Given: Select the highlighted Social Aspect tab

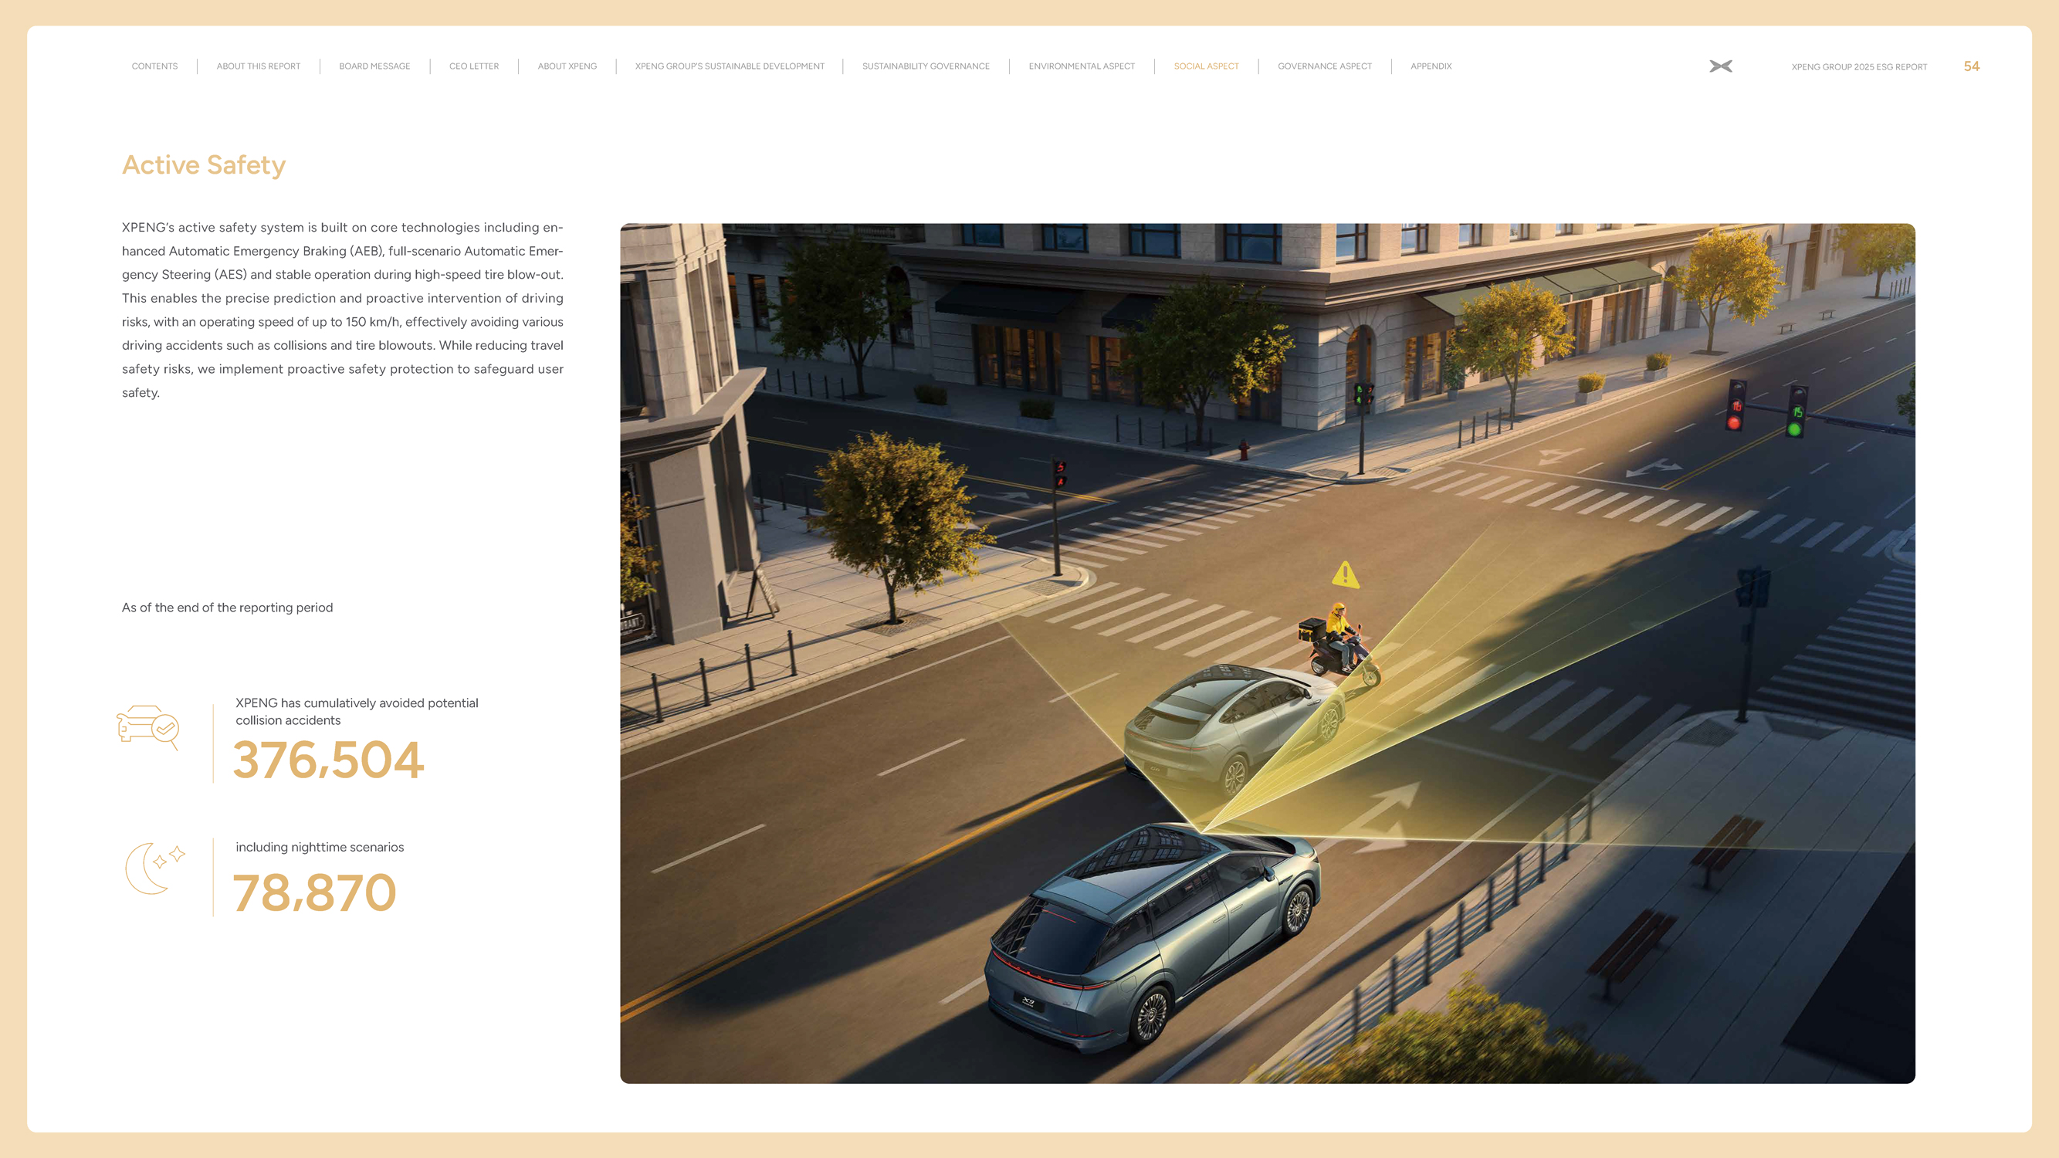Looking at the screenshot, I should [1205, 66].
